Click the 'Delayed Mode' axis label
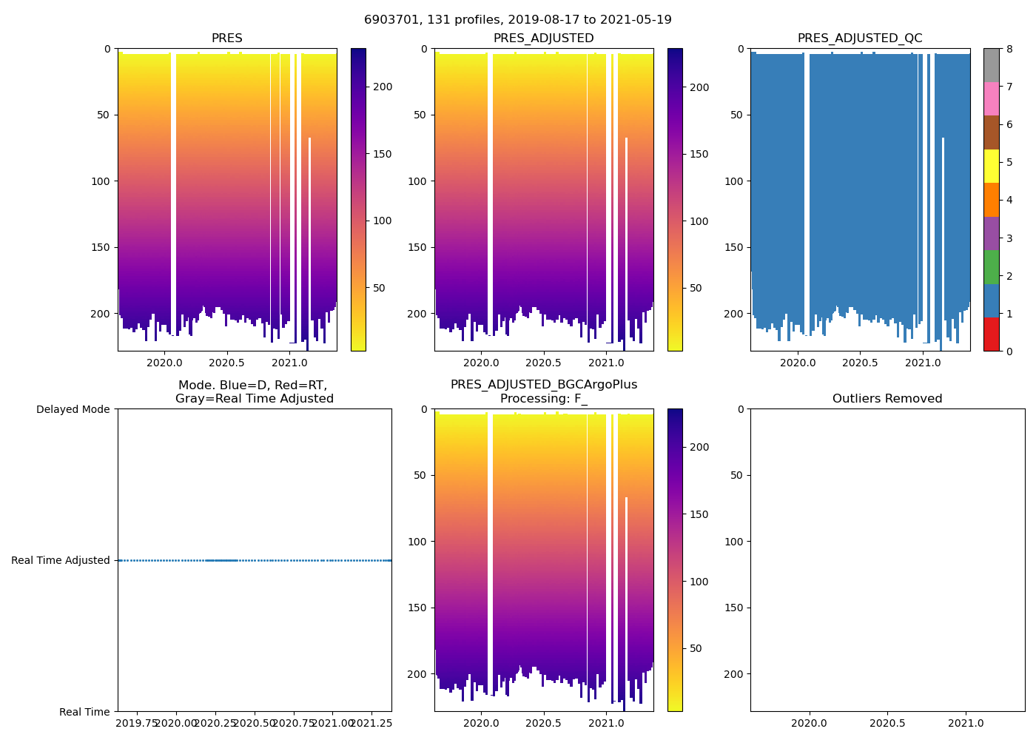The height and width of the screenshot is (740, 1036). coord(73,409)
